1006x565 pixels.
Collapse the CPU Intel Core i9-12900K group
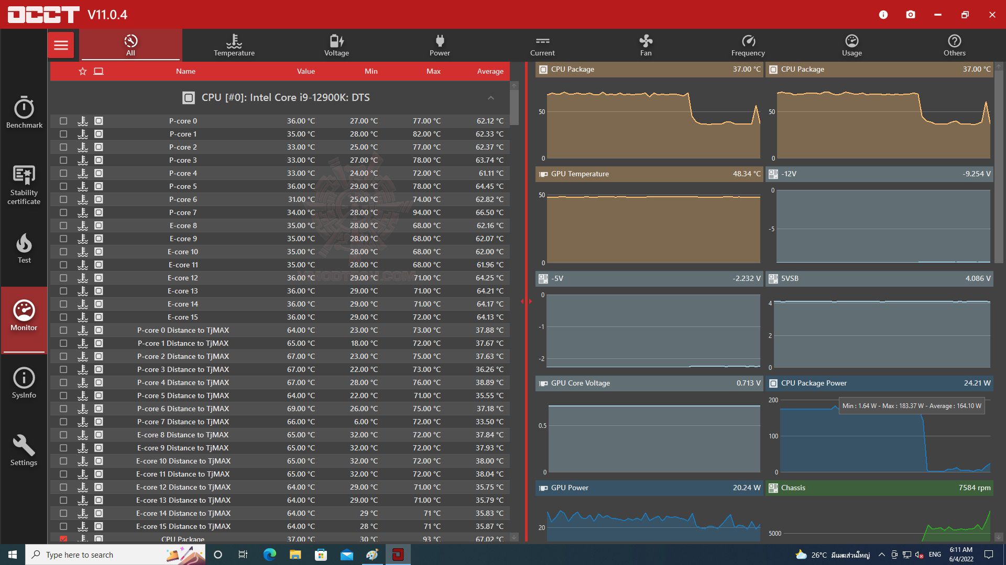(490, 98)
